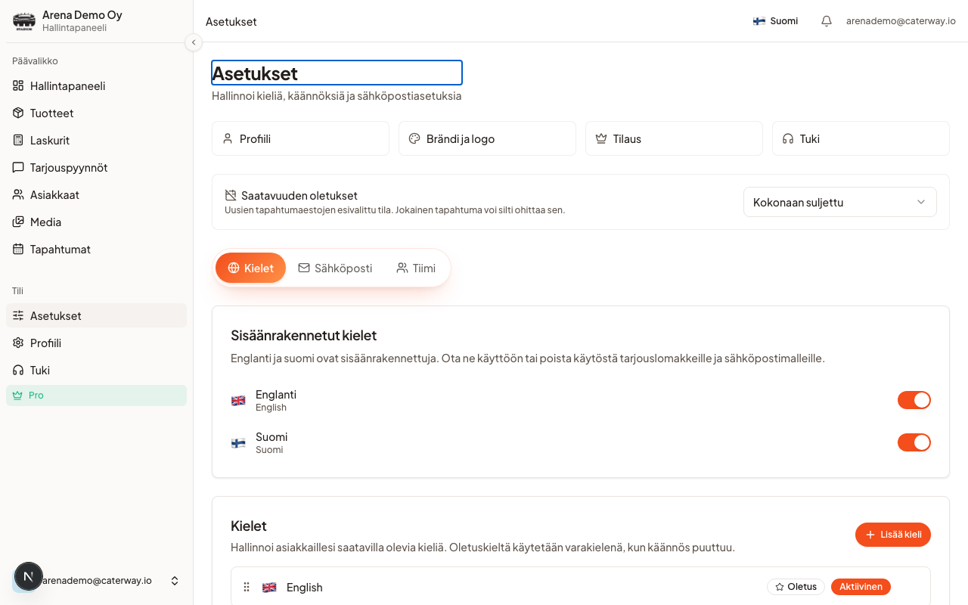Image resolution: width=968 pixels, height=605 pixels.
Task: Click the Oletus star badge
Action: click(796, 587)
